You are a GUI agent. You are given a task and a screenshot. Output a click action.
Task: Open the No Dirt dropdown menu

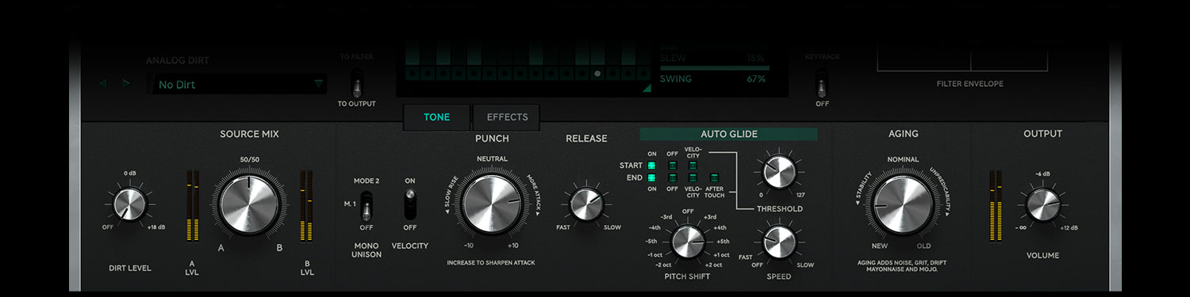[236, 84]
